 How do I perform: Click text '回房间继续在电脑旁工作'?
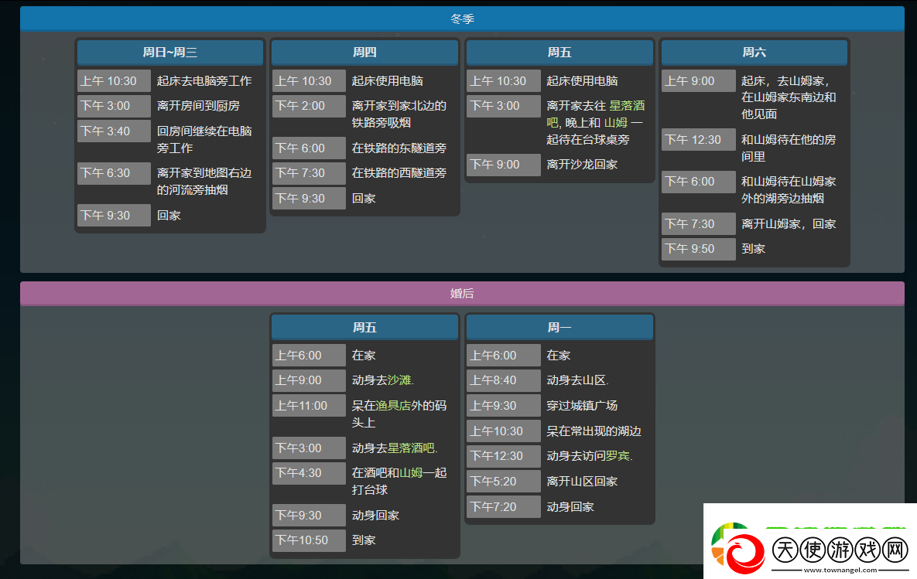click(204, 140)
